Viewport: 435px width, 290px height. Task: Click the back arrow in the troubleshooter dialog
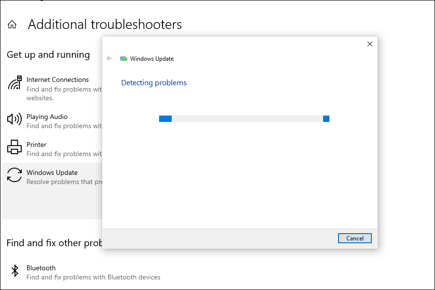point(109,58)
